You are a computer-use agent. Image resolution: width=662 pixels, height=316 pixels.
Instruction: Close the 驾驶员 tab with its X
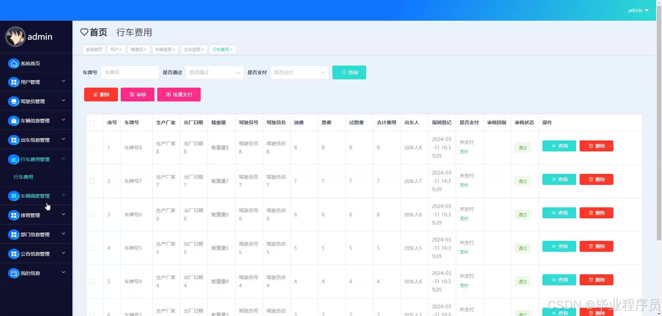[145, 50]
